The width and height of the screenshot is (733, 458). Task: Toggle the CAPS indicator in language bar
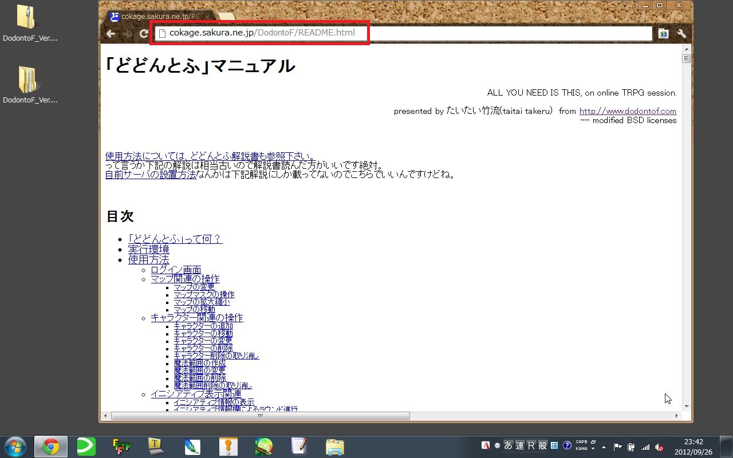581,443
